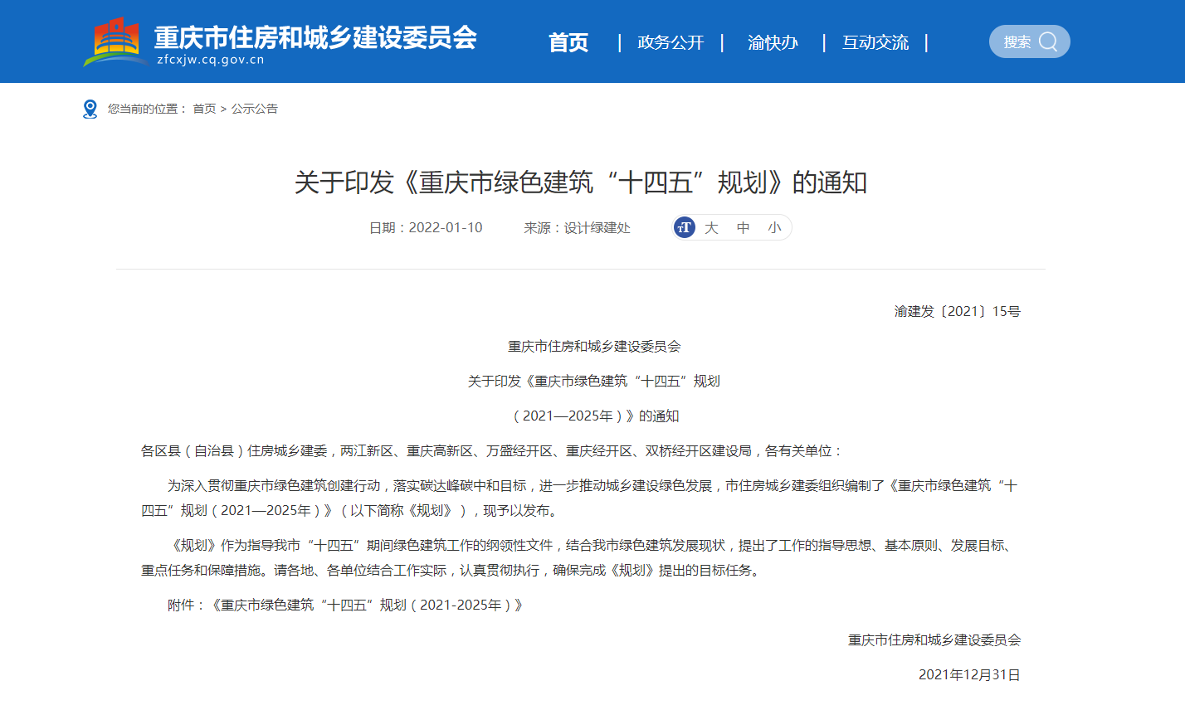Image resolution: width=1185 pixels, height=710 pixels.
Task: Click the document number 渝建发〔2021〕15号
Action: [x=957, y=311]
